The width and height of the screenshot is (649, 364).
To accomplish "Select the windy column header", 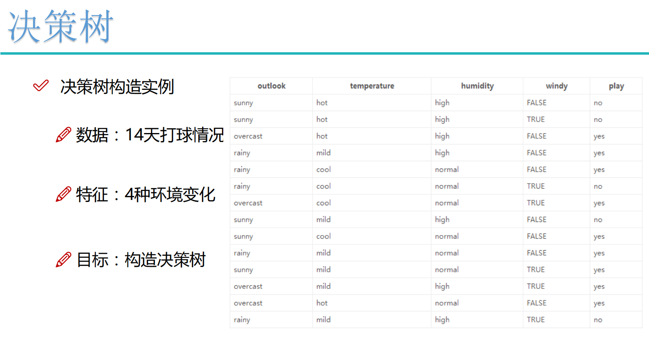I will coord(556,86).
